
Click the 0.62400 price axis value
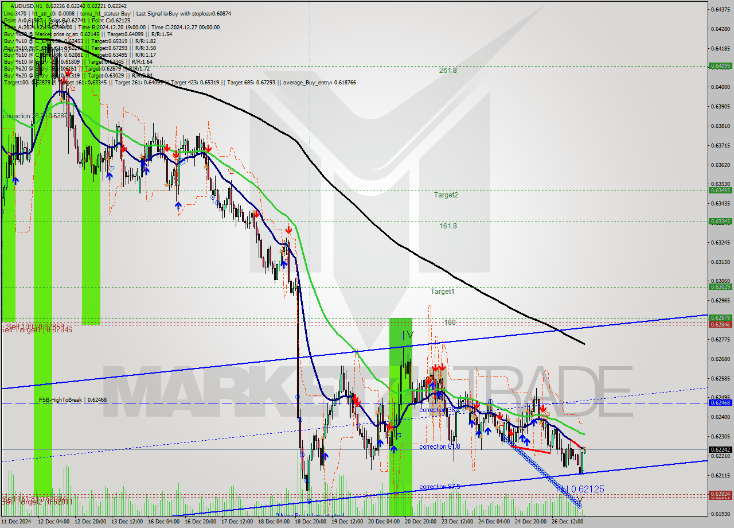(720, 417)
